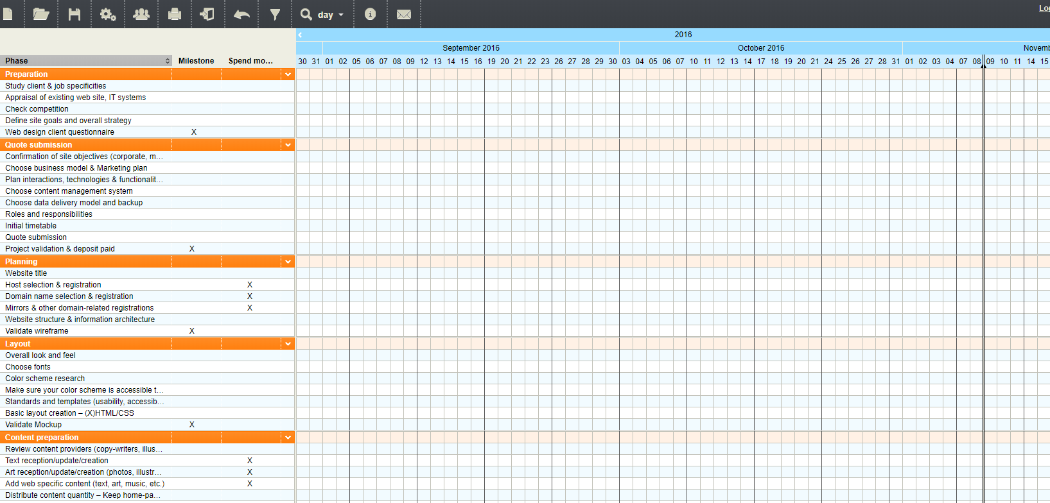1050x503 pixels.
Task: Click the October 2016 month header
Action: [761, 48]
